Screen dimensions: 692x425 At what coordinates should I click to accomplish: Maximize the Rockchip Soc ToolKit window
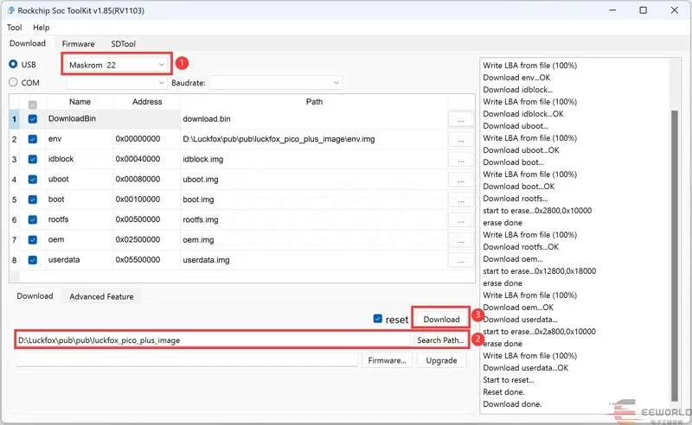[644, 10]
